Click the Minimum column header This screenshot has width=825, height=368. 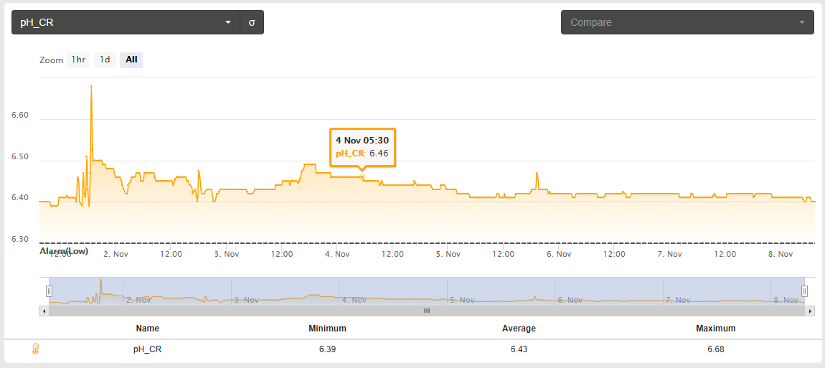tap(327, 329)
